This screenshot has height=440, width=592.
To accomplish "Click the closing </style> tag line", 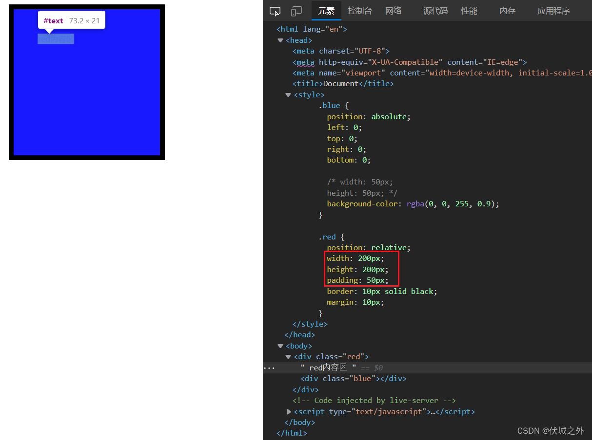I will click(x=310, y=324).
